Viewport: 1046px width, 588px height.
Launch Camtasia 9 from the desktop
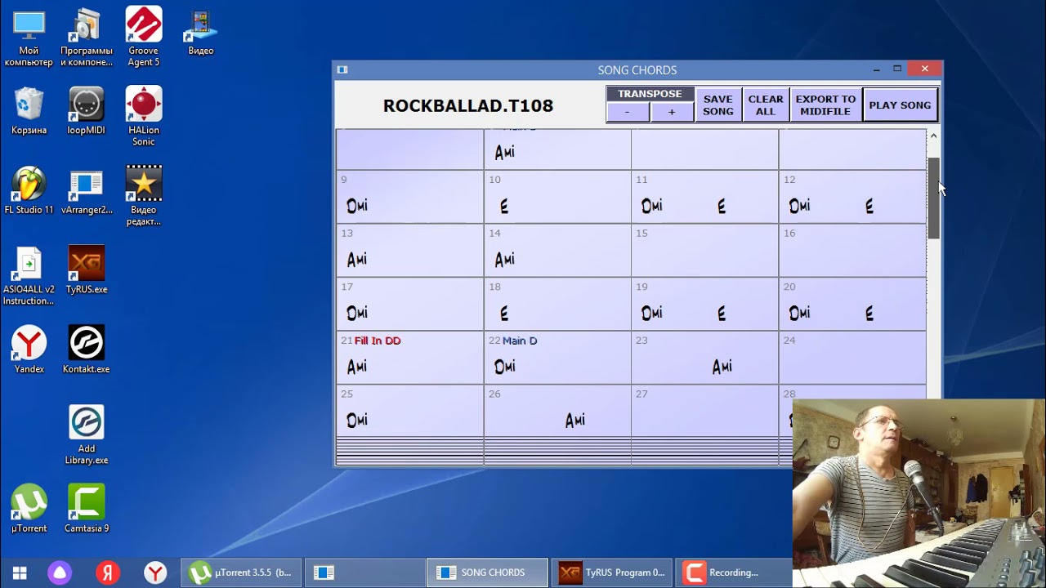coord(87,509)
